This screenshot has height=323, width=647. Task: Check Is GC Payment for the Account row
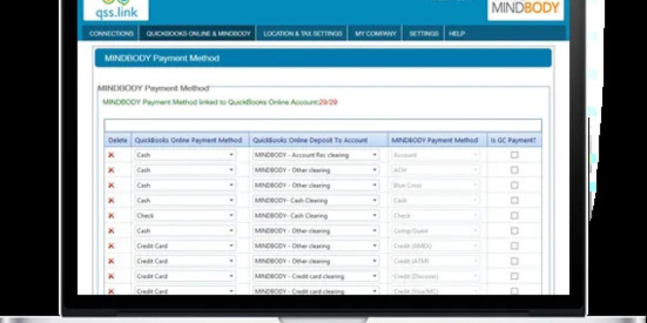coord(515,155)
